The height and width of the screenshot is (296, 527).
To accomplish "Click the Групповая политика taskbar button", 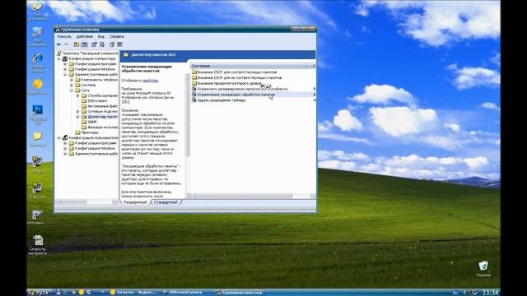I will point(240,293).
